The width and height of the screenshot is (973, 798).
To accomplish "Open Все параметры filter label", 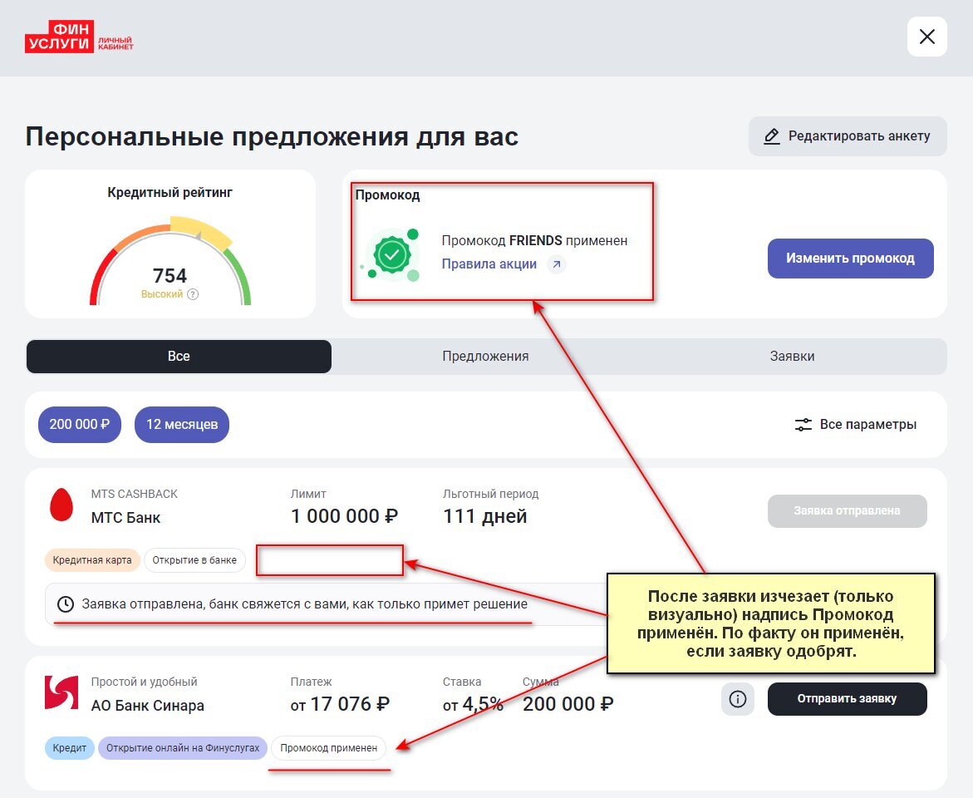I will click(868, 425).
